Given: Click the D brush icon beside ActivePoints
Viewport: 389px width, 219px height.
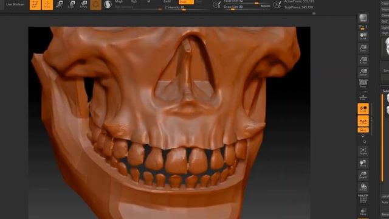Looking at the screenshot, I should (277, 5).
